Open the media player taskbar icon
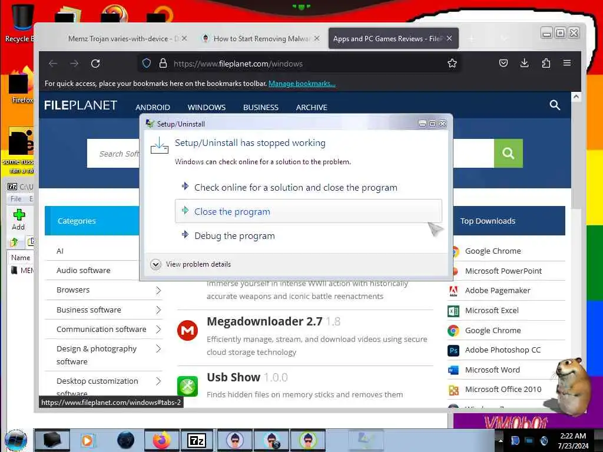Screen dimensions: 603x452 pyautogui.click(x=87, y=440)
